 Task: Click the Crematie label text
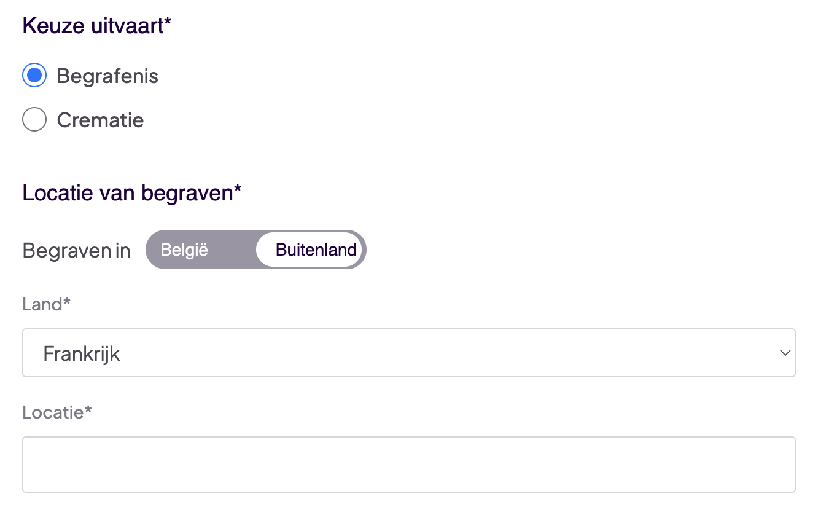pos(100,119)
